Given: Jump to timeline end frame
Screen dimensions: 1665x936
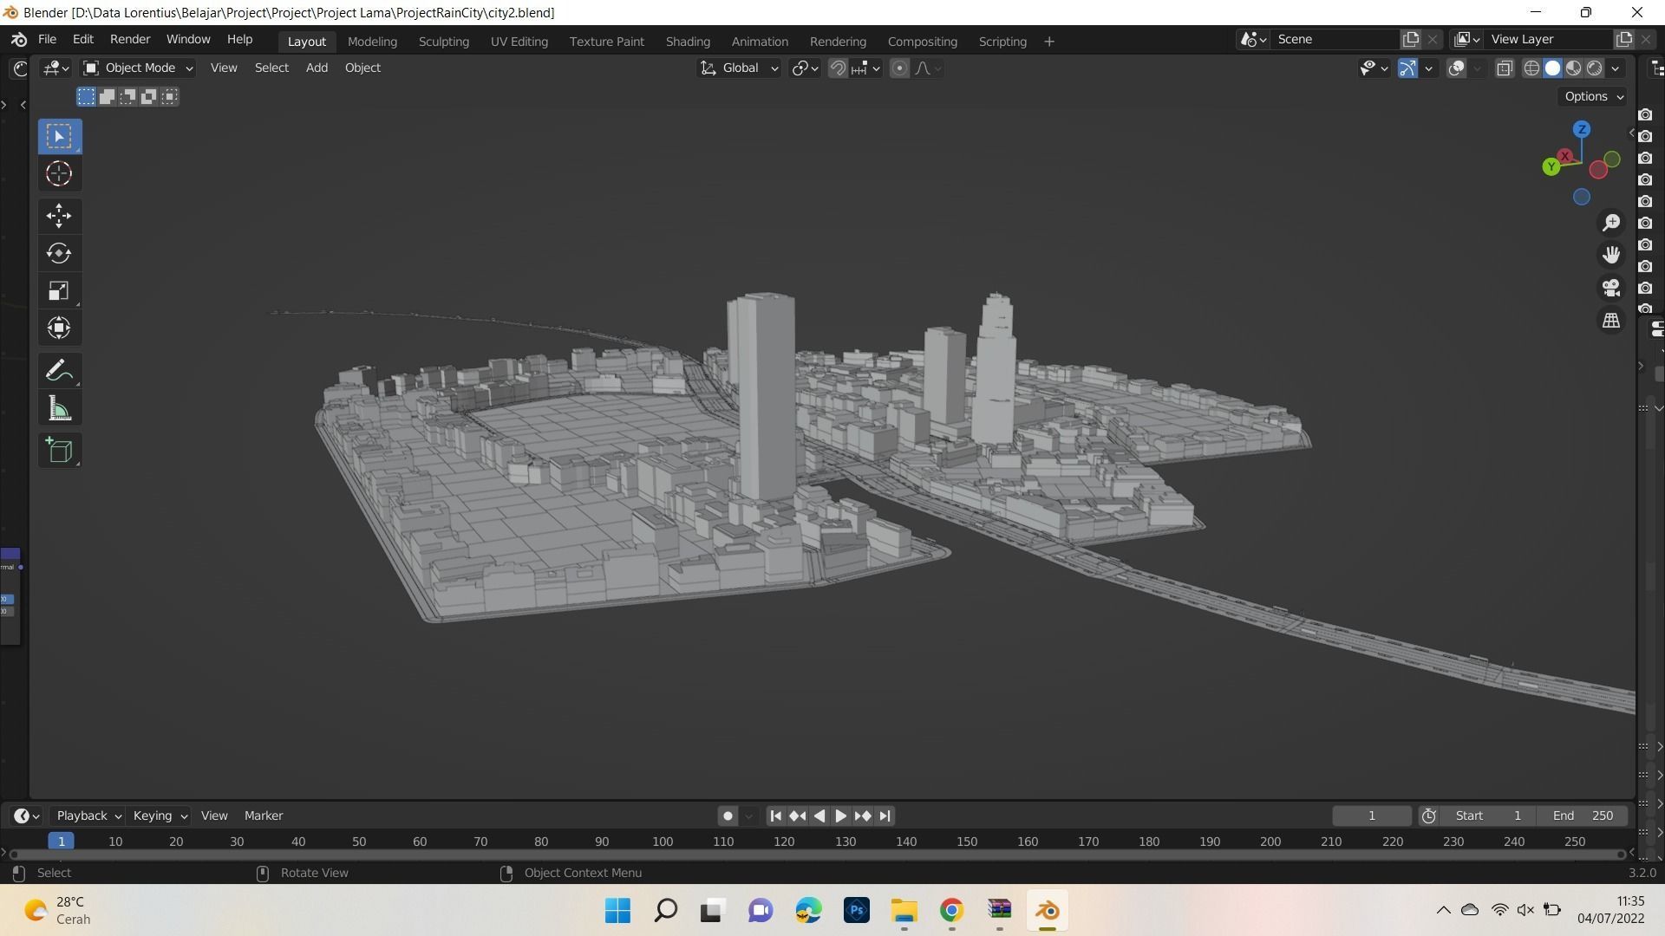Looking at the screenshot, I should click(x=885, y=816).
